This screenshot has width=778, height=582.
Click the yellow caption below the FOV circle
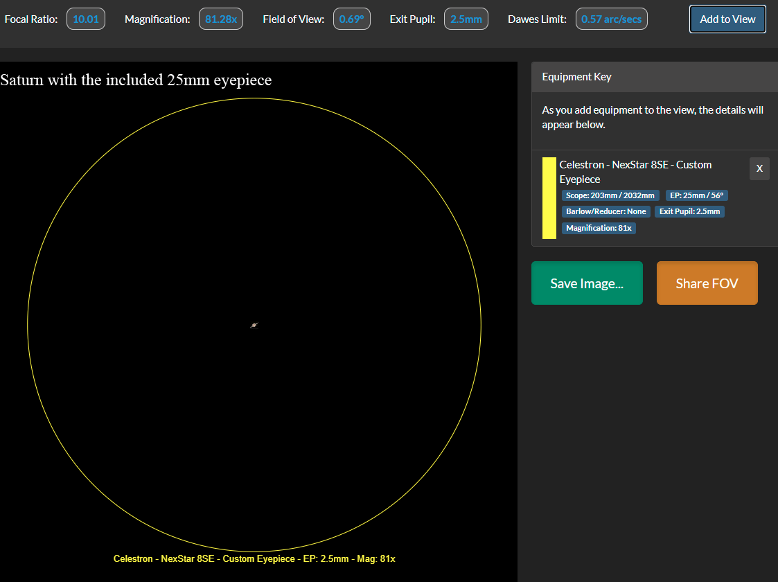click(254, 558)
